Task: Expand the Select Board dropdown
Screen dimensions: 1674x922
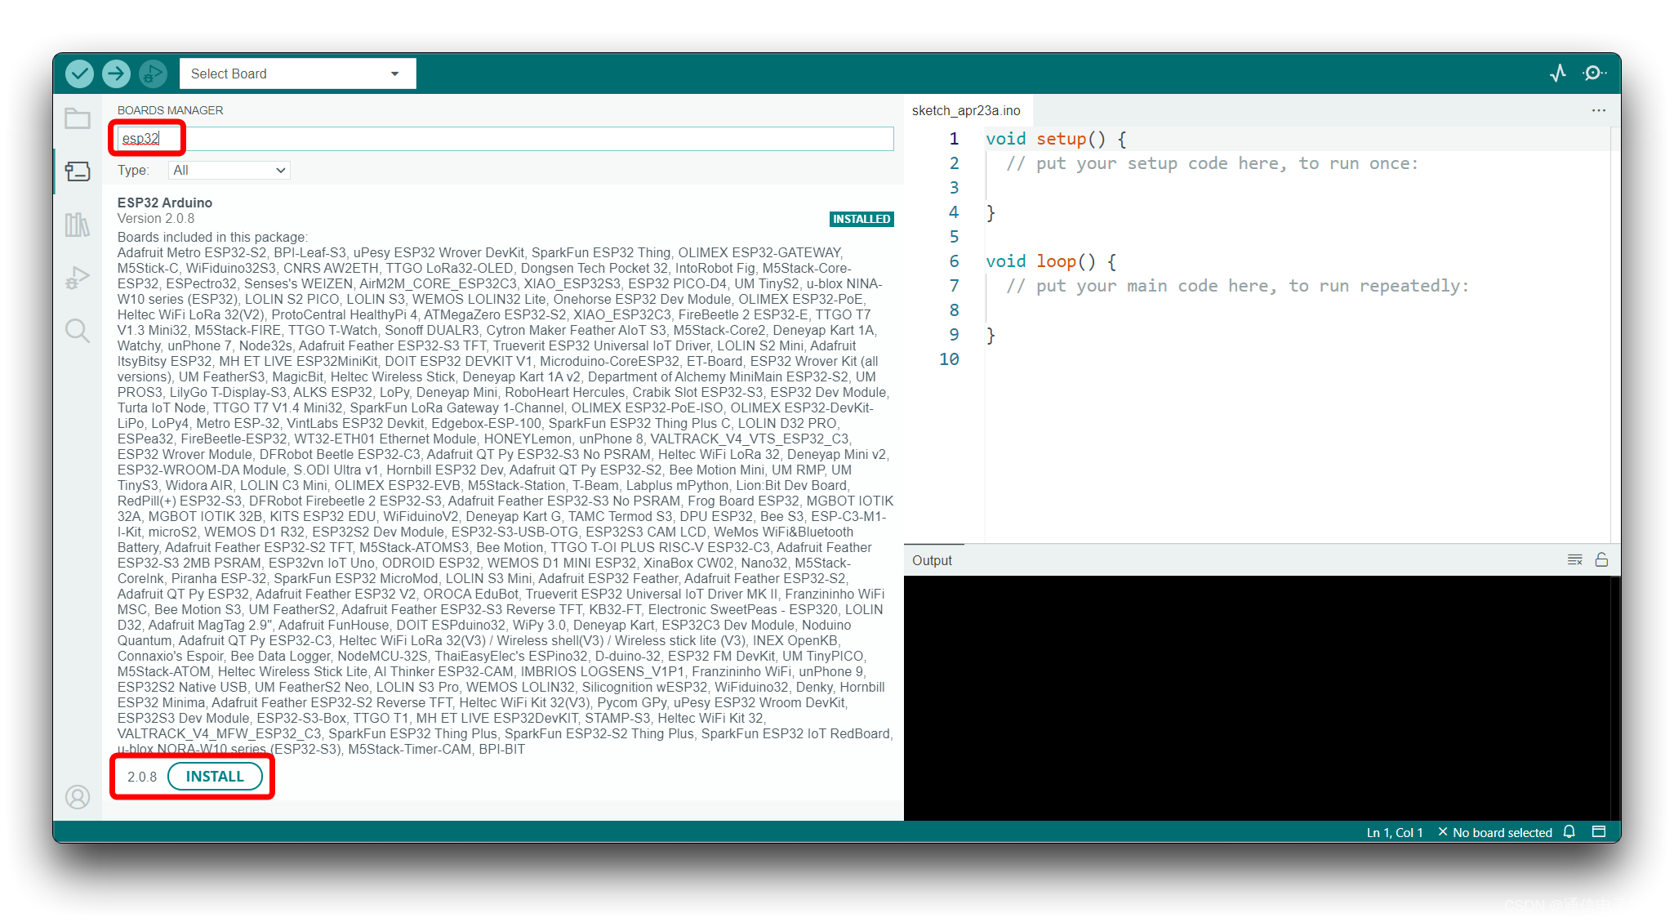Action: tap(297, 73)
